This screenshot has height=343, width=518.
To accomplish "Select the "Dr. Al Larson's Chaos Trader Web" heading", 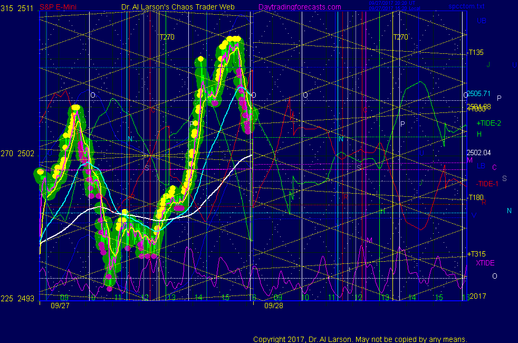I will click(x=178, y=7).
